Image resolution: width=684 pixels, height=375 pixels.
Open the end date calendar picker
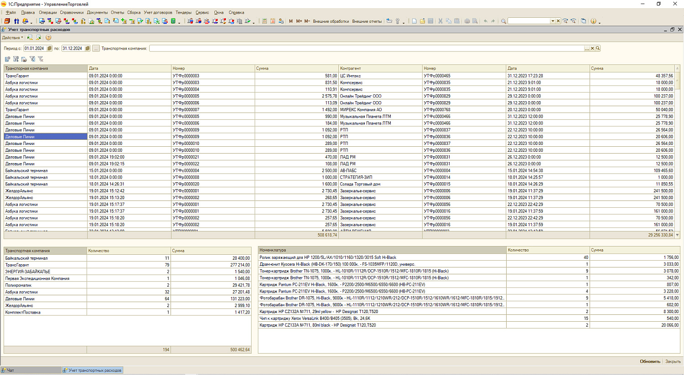point(88,48)
